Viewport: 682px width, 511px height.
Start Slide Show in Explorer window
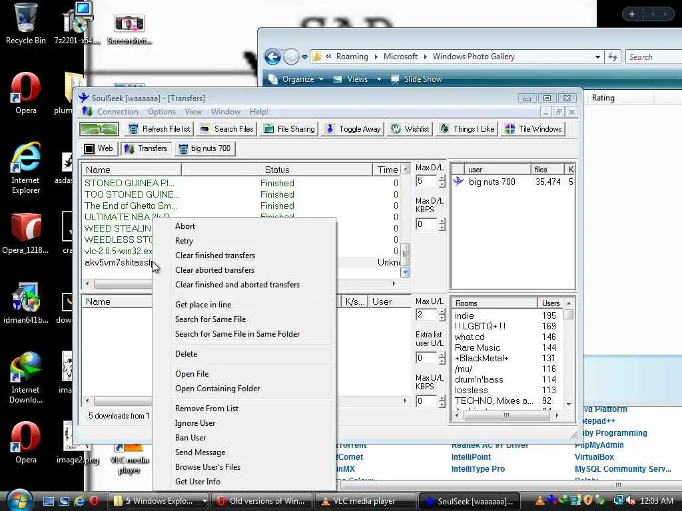(x=416, y=79)
